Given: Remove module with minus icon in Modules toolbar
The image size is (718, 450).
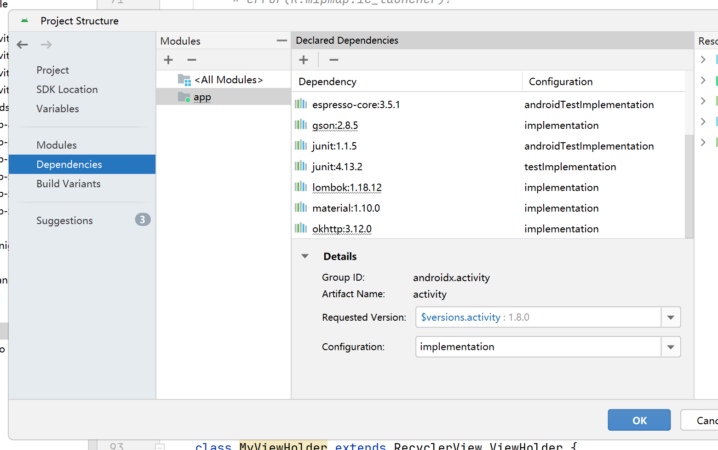Looking at the screenshot, I should click(x=192, y=60).
